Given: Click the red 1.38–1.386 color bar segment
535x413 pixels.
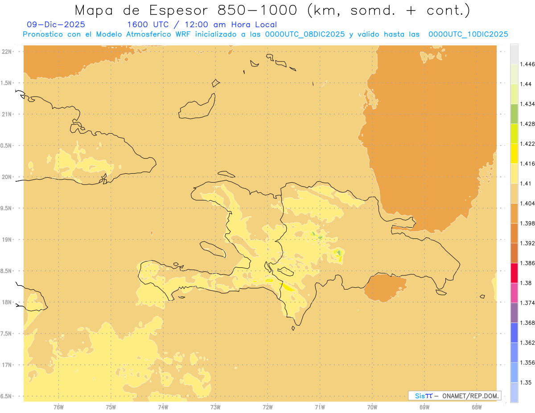Looking at the screenshot, I should (514, 273).
